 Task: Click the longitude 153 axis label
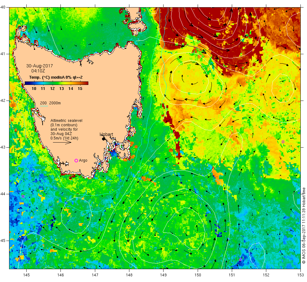[x=300, y=275]
